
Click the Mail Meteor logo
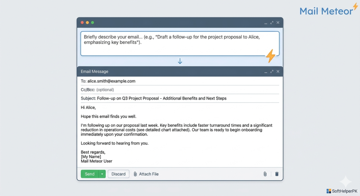pos(329,9)
